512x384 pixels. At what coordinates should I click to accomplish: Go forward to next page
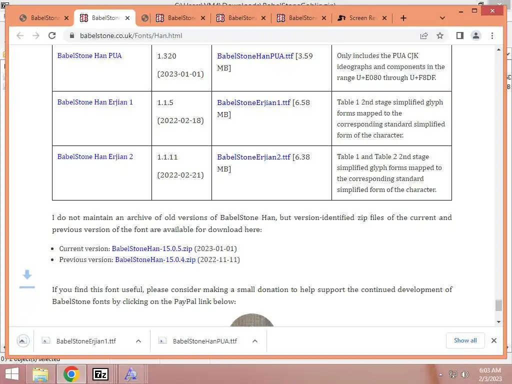(x=36, y=35)
